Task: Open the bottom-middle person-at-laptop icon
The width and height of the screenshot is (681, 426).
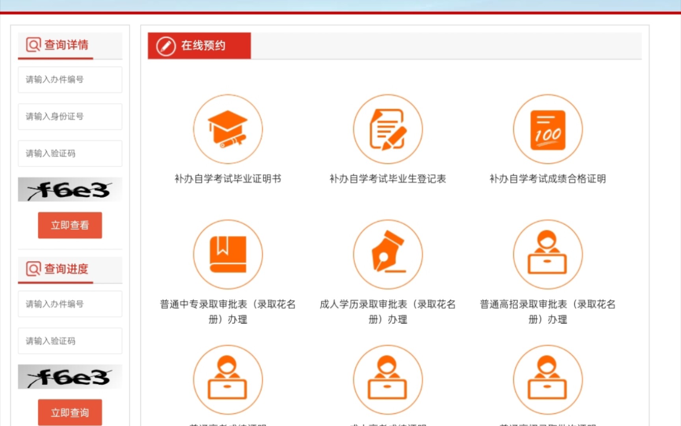Action: tap(388, 380)
